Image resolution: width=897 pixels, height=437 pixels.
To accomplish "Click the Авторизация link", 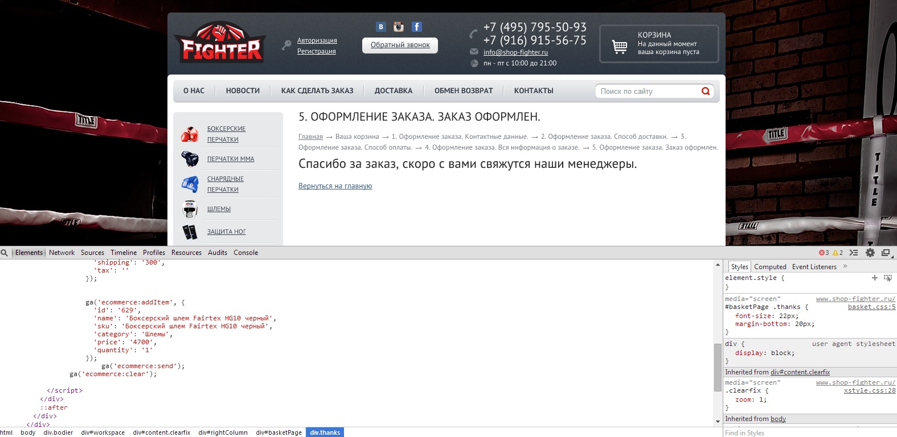I will [317, 40].
